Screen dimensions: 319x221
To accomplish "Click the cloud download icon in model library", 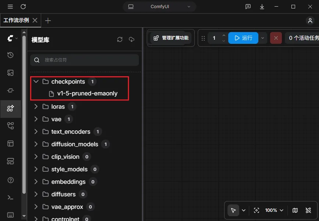I will click(132, 39).
